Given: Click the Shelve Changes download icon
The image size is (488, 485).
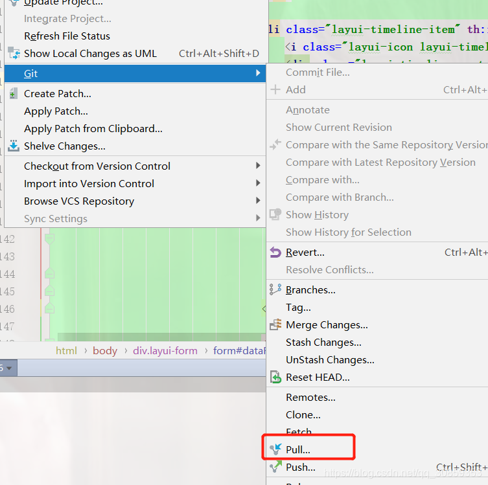Looking at the screenshot, I should pos(14,146).
